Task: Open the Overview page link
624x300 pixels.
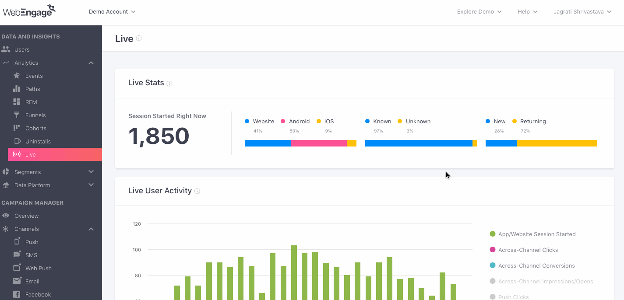Action: [x=26, y=216]
